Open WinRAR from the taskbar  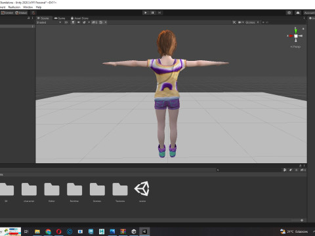123,231
